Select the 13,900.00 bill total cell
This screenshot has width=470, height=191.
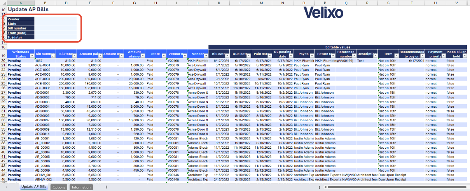point(66,129)
